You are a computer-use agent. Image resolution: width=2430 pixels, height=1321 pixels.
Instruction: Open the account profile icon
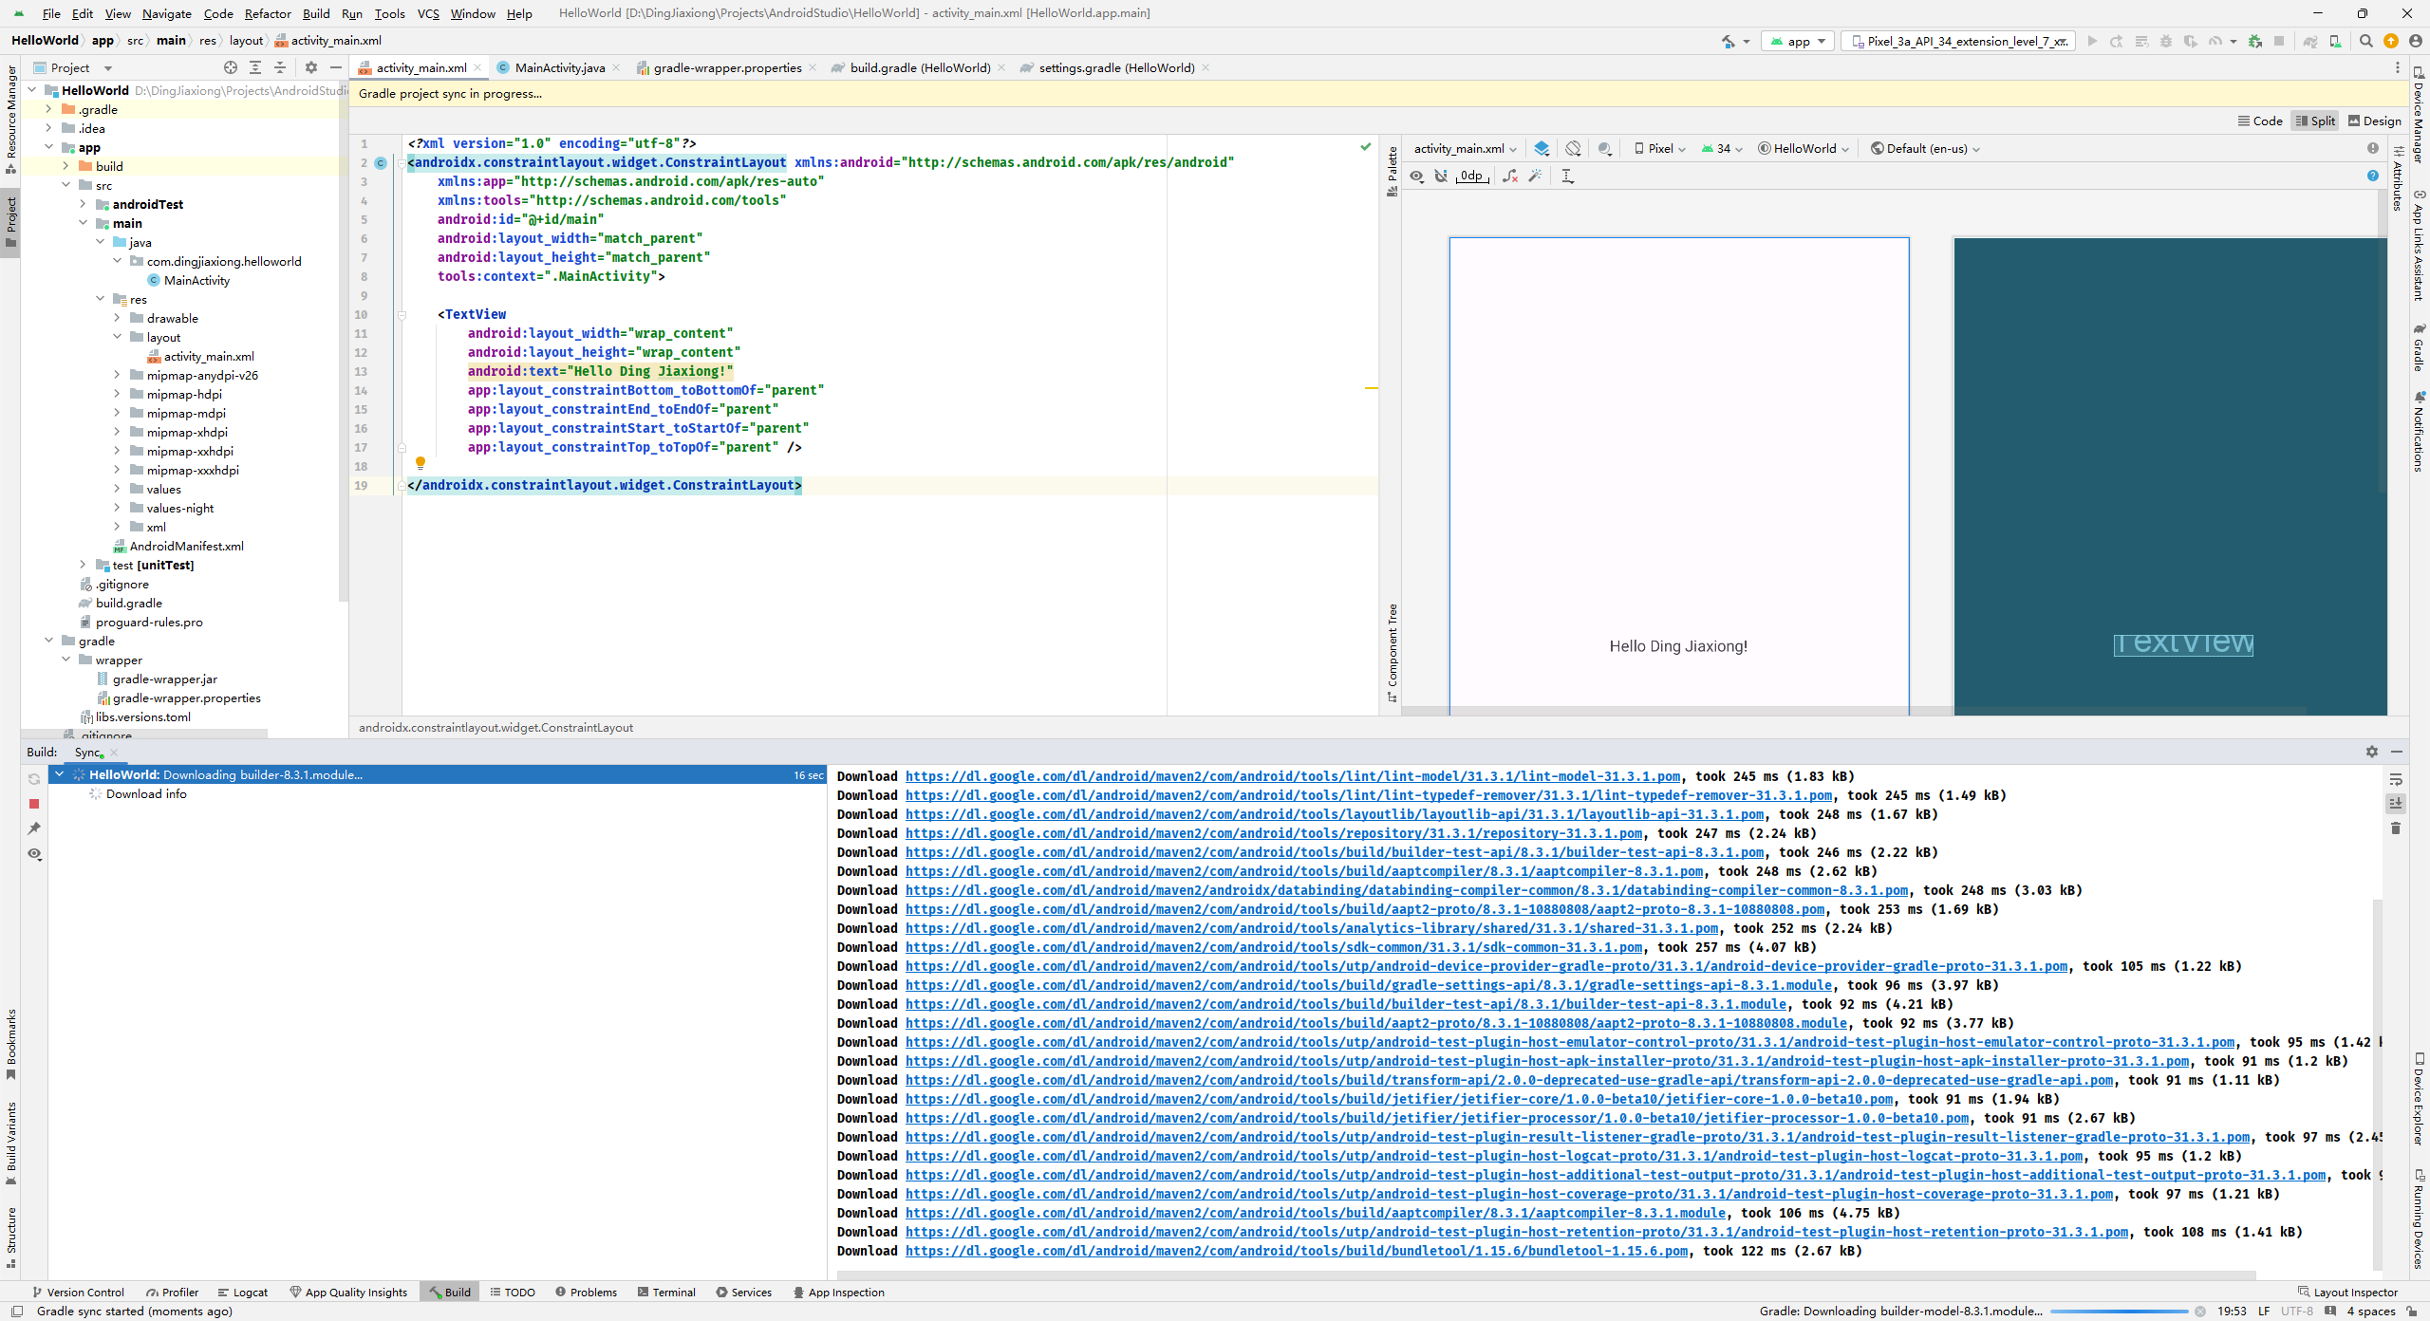tap(2416, 41)
